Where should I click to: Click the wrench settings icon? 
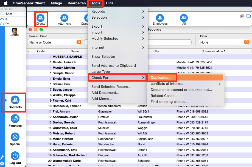pos(2,157)
